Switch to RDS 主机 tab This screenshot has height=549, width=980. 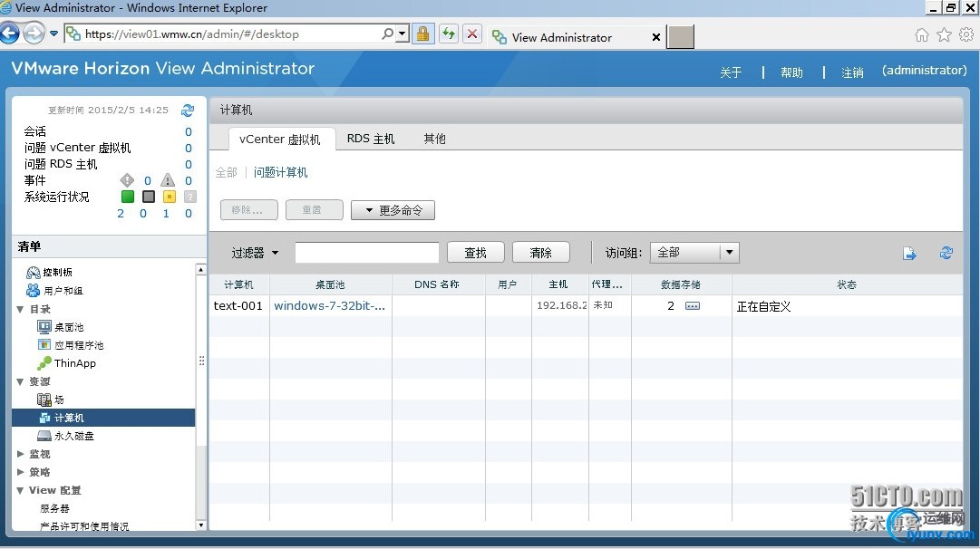pyautogui.click(x=371, y=139)
